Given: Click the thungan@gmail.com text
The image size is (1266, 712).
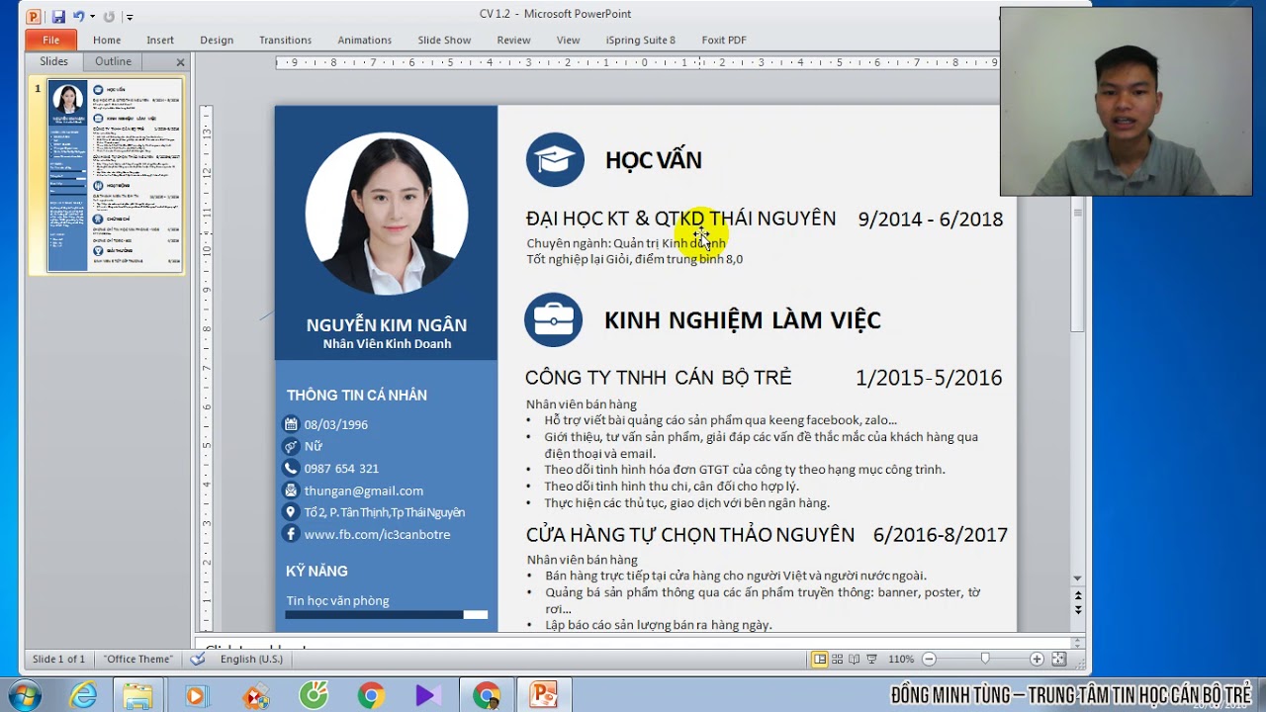Looking at the screenshot, I should coord(364,490).
